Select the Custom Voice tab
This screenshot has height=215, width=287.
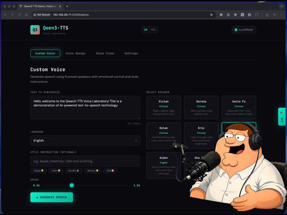point(45,53)
